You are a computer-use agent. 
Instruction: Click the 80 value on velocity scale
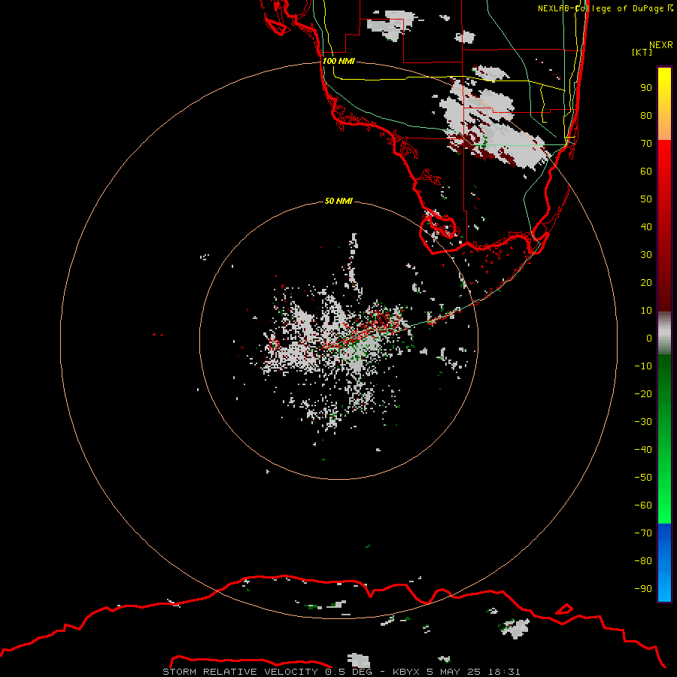646,115
